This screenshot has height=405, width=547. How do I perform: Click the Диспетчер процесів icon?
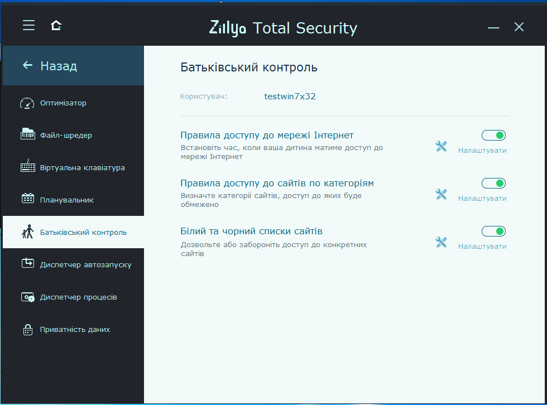(27, 297)
